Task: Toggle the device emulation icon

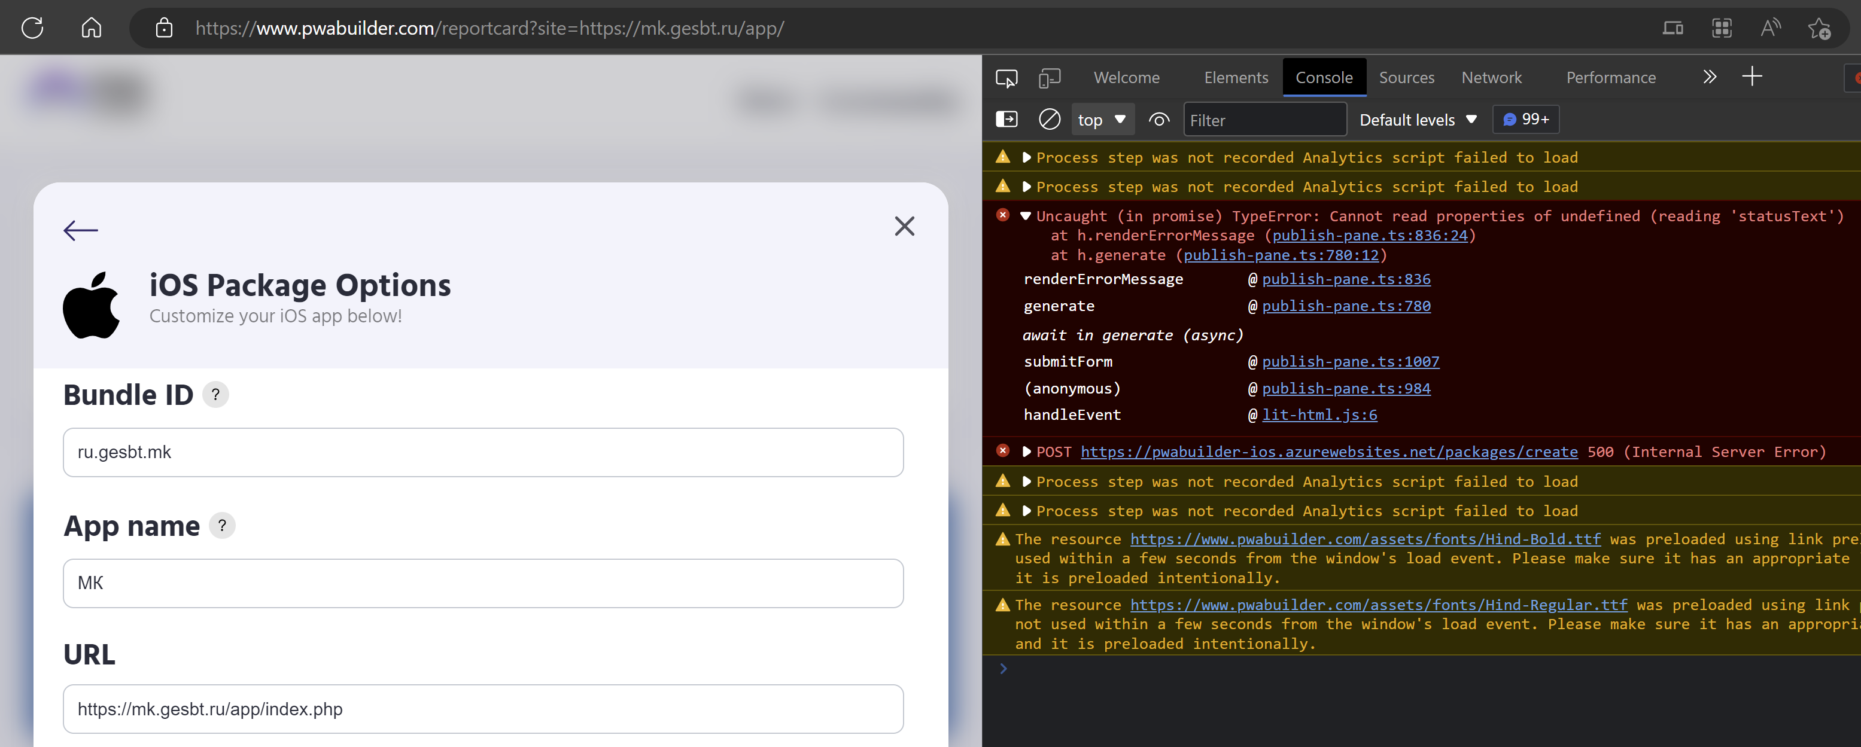Action: (x=1049, y=77)
